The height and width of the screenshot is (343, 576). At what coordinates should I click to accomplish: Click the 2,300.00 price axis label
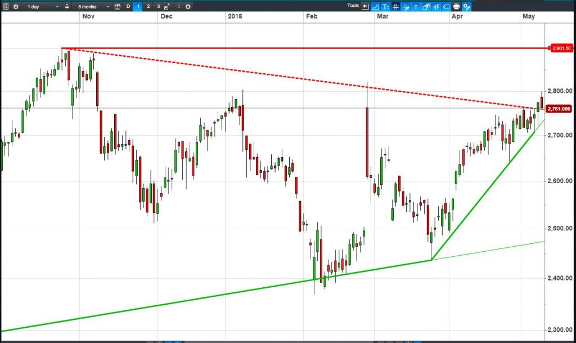[560, 330]
